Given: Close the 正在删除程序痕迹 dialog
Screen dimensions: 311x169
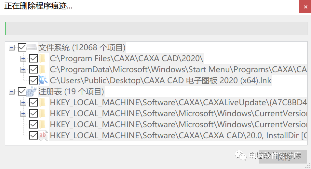Looking at the screenshot, I should point(305,7).
